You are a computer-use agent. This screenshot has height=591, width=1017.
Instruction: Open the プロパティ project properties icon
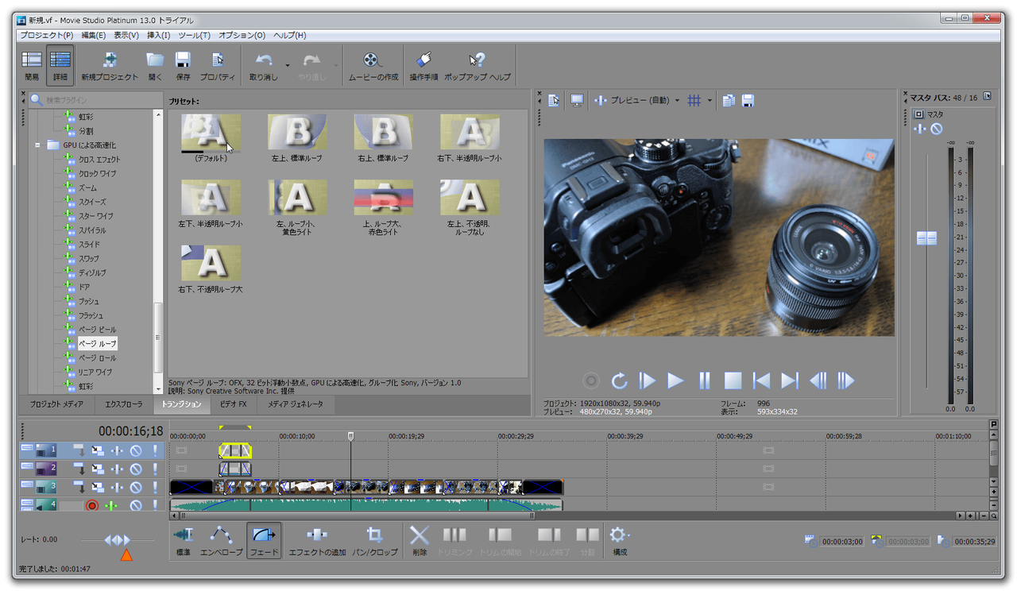tap(217, 64)
